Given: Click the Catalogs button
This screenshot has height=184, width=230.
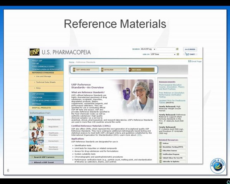Looking at the screenshot, I should click(114, 70).
